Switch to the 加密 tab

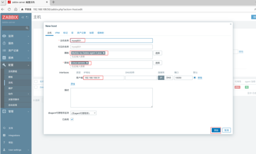(x=92, y=33)
